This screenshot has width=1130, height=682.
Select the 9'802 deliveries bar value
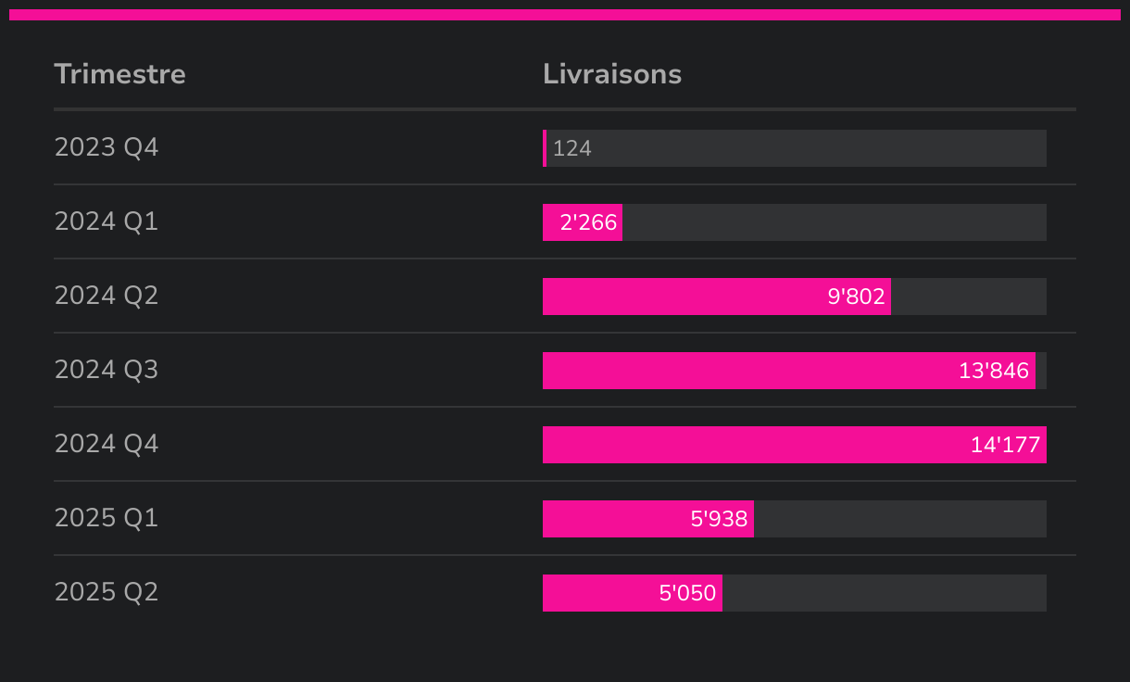coord(856,297)
